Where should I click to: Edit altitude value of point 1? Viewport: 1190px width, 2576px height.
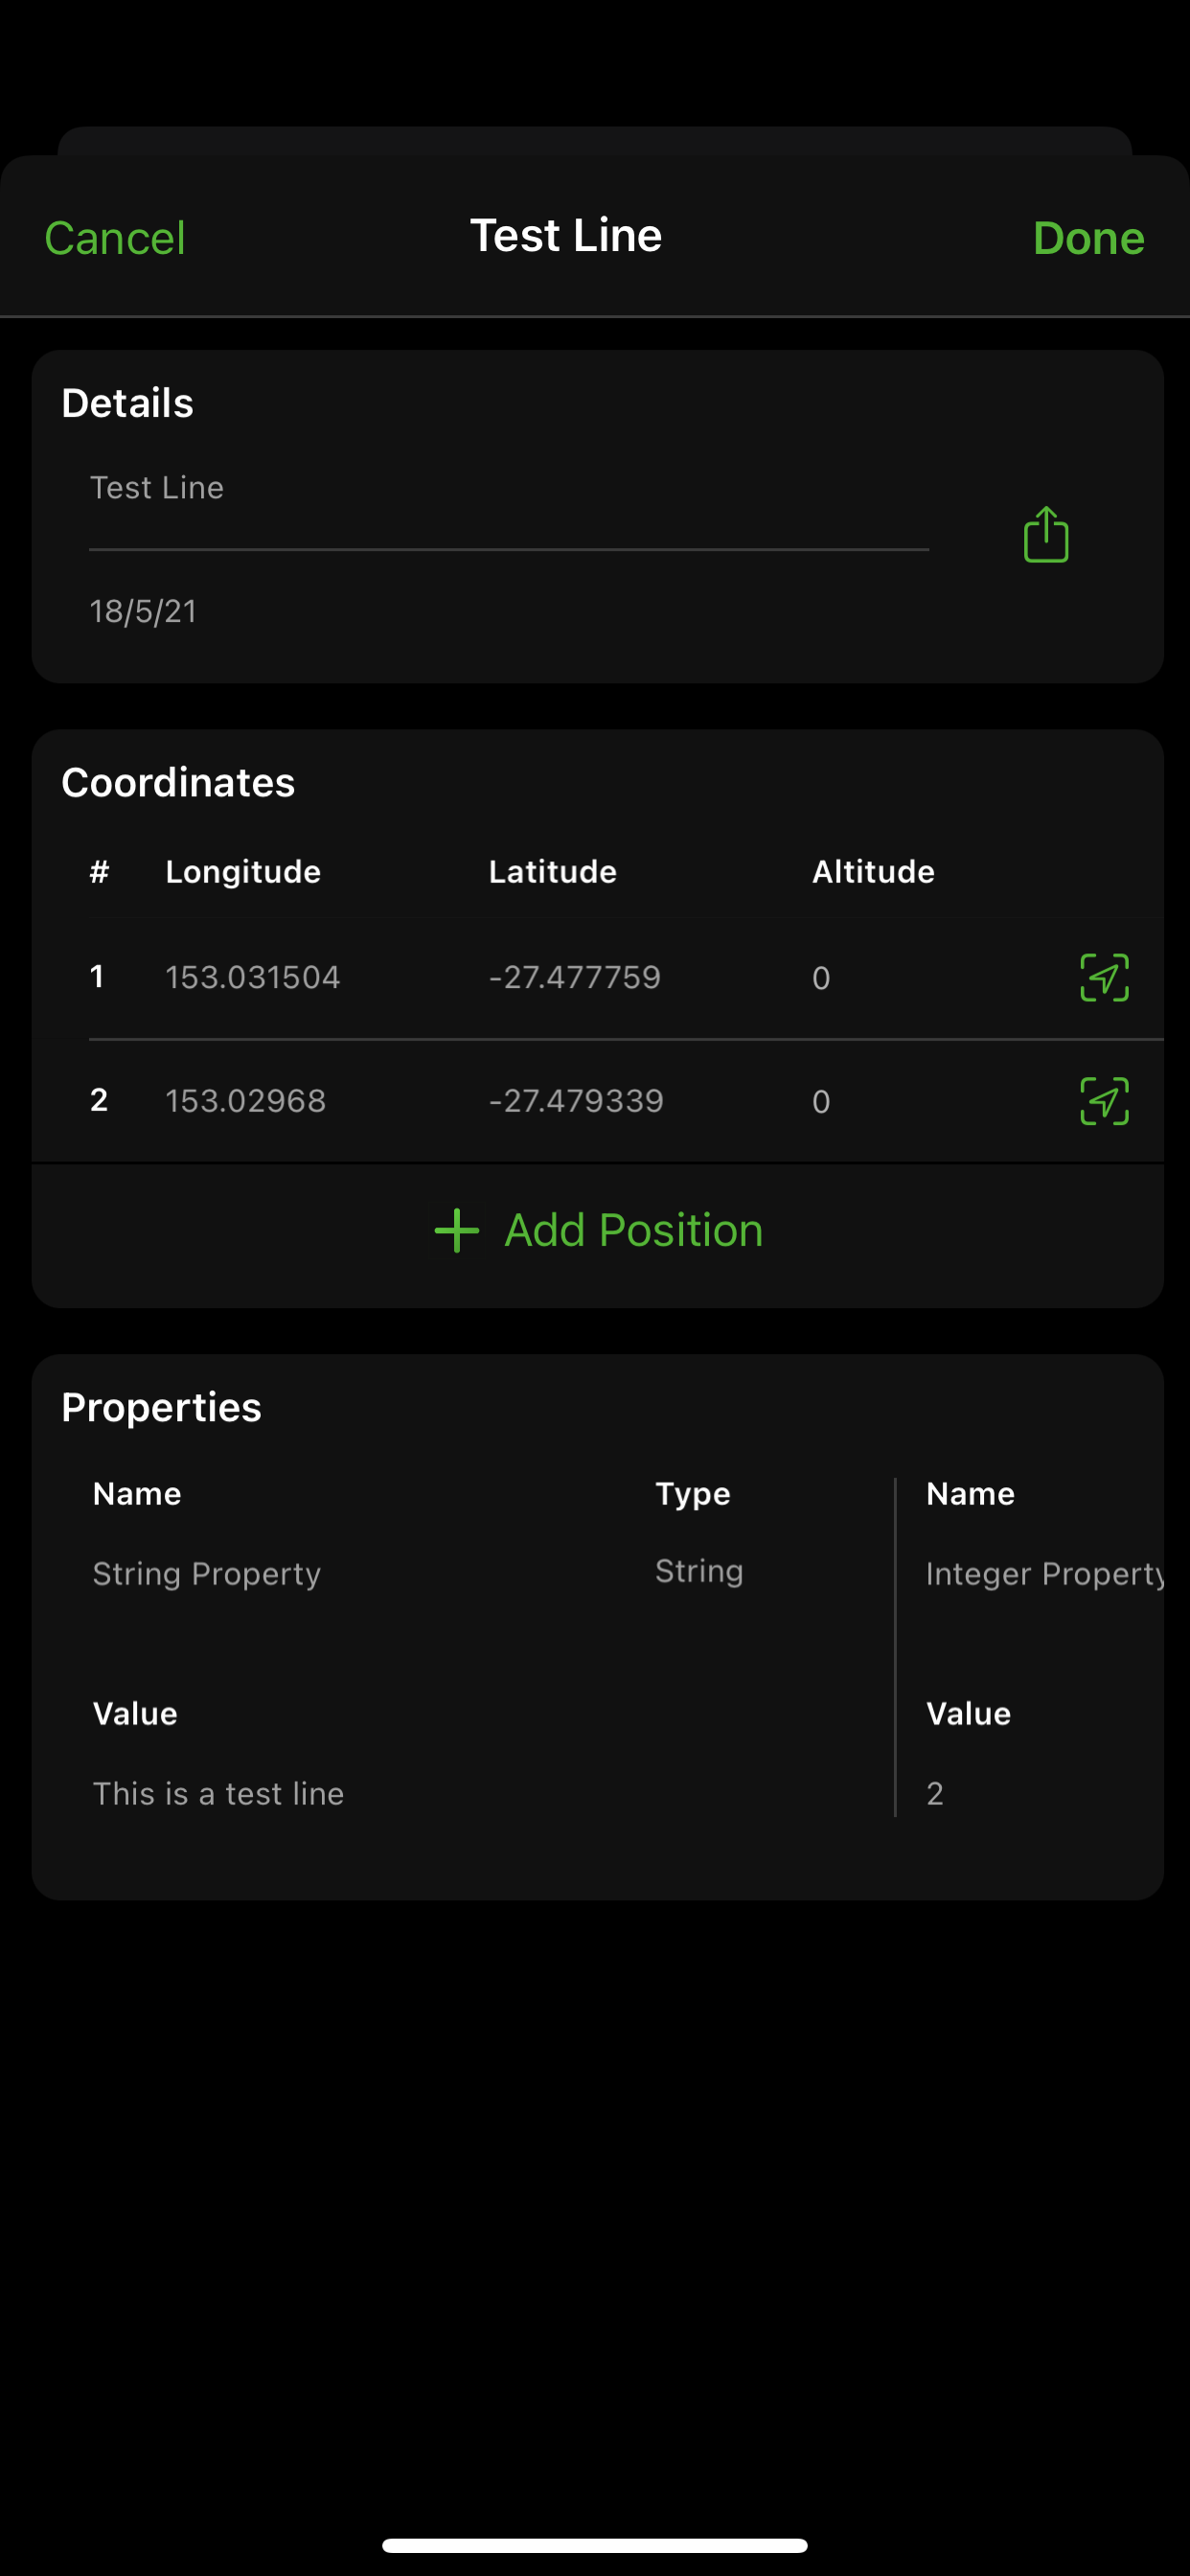click(x=821, y=978)
